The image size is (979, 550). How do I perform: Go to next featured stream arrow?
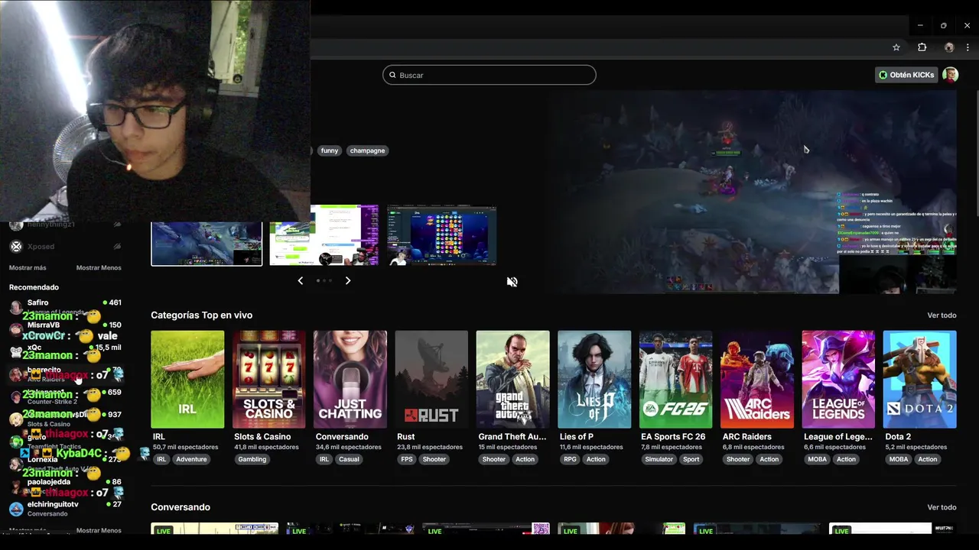coord(348,280)
